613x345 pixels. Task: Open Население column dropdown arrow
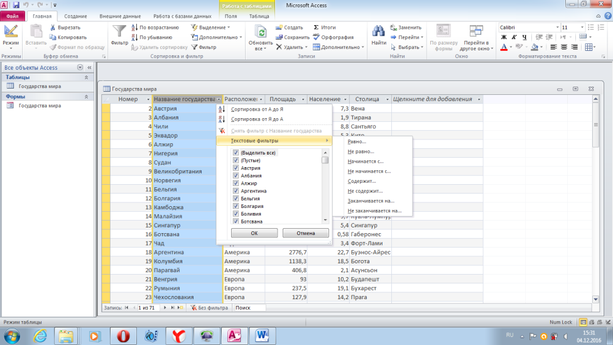pyautogui.click(x=345, y=99)
